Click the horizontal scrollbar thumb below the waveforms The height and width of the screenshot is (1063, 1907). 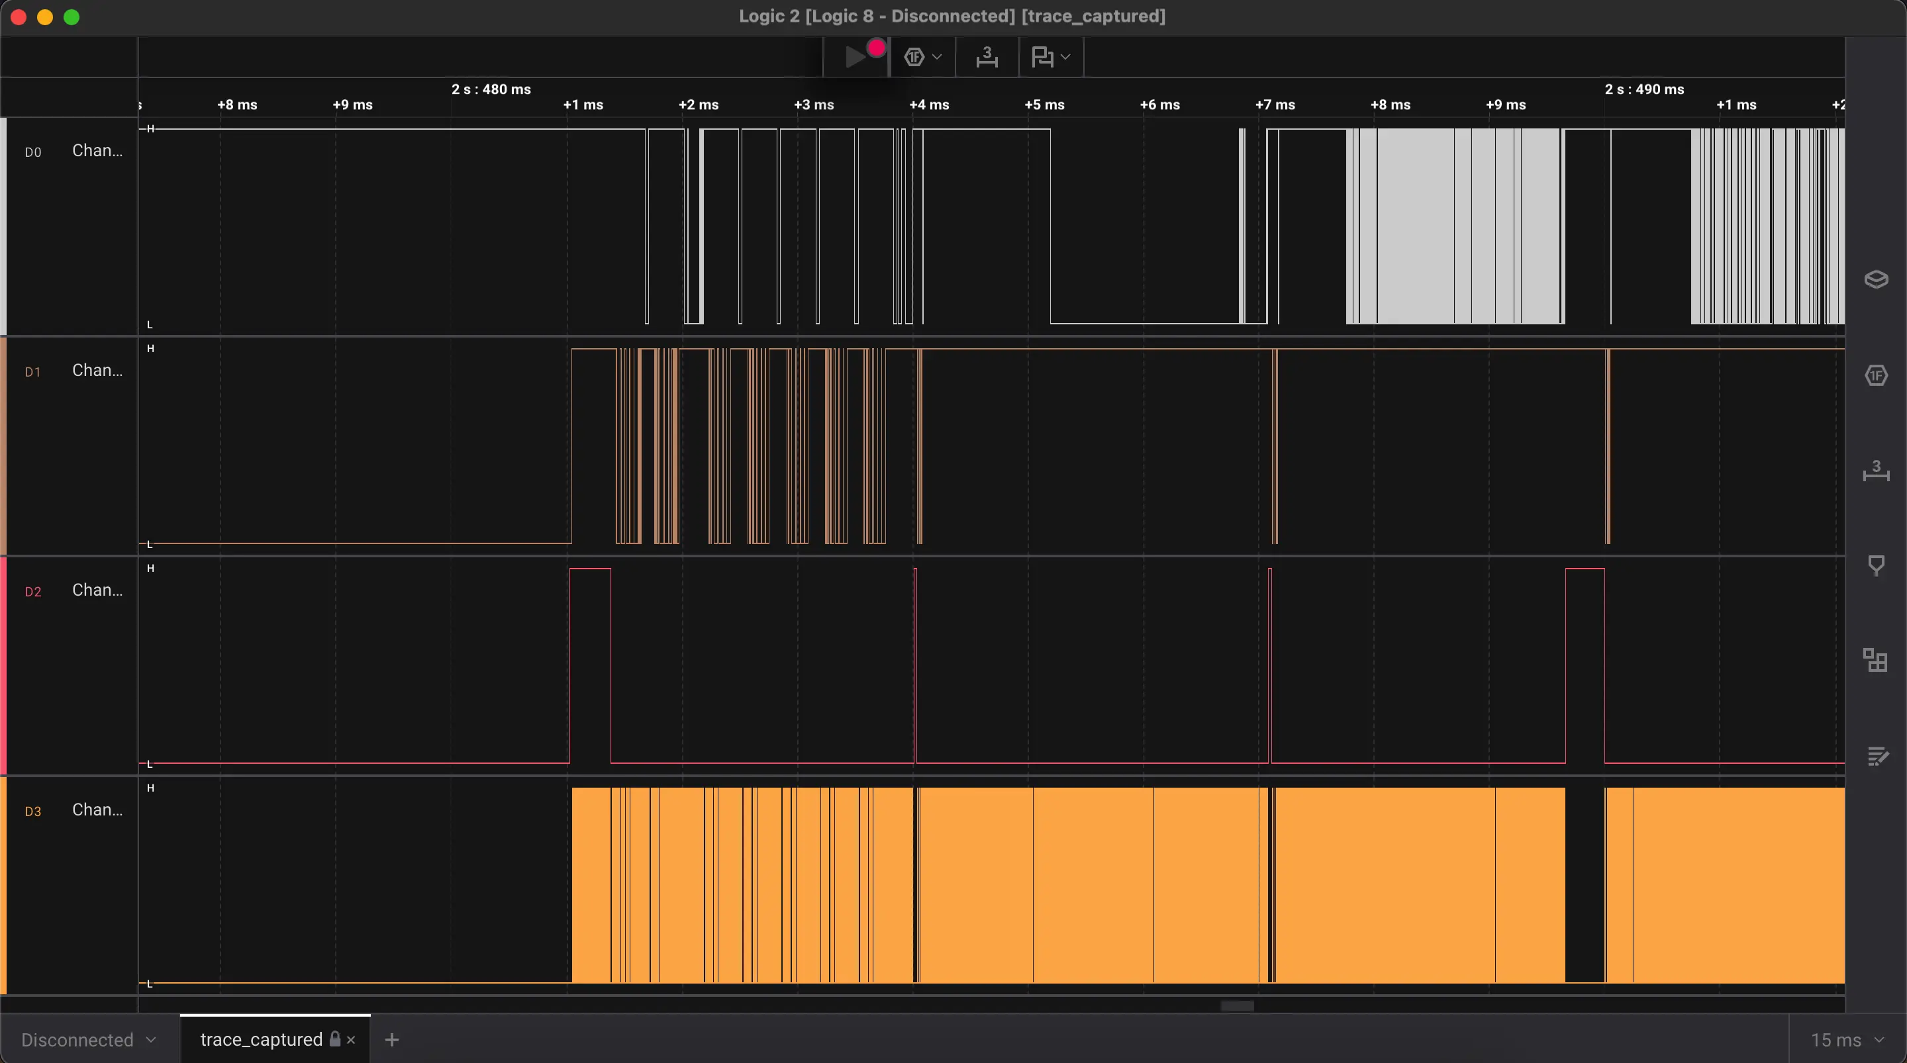click(1237, 1006)
